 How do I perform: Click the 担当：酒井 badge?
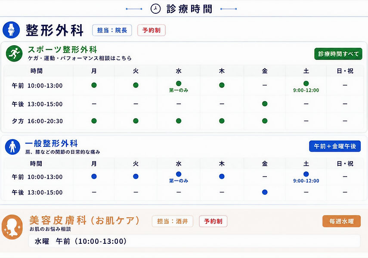[173, 221]
